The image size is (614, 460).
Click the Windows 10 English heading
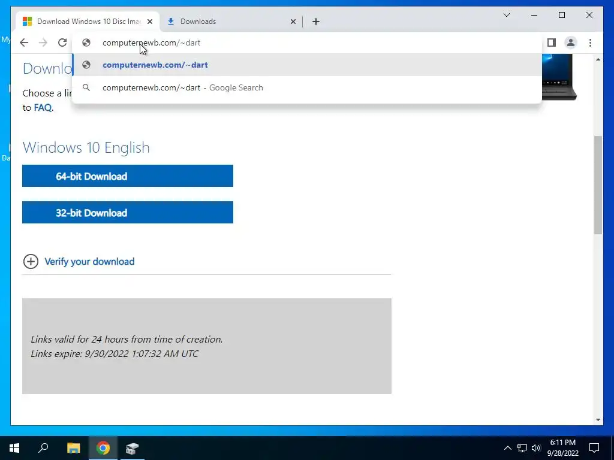(x=86, y=147)
